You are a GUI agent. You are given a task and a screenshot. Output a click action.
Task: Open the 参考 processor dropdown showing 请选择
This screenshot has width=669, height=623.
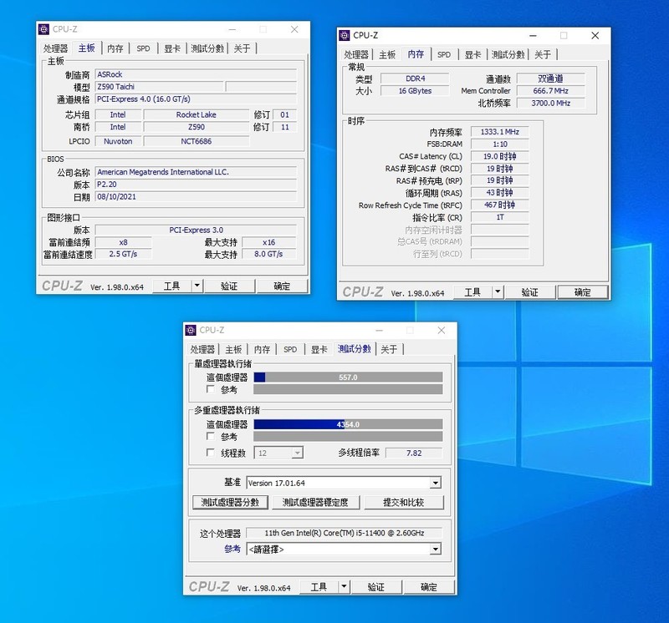[x=436, y=549]
